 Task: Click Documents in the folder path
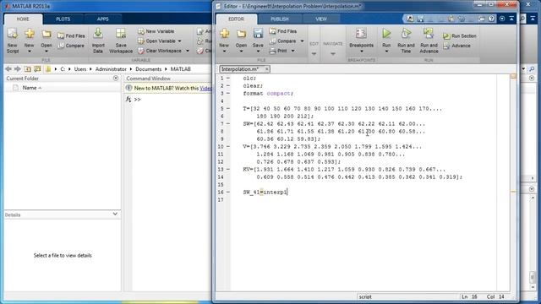point(149,69)
